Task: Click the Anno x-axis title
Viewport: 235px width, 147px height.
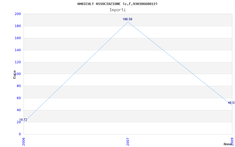Action: pyautogui.click(x=228, y=144)
